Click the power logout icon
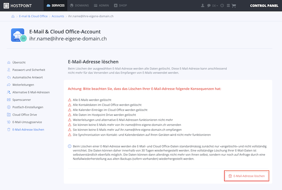Image resolution: width=282 pixels, height=190 pixels. click(x=222, y=6)
